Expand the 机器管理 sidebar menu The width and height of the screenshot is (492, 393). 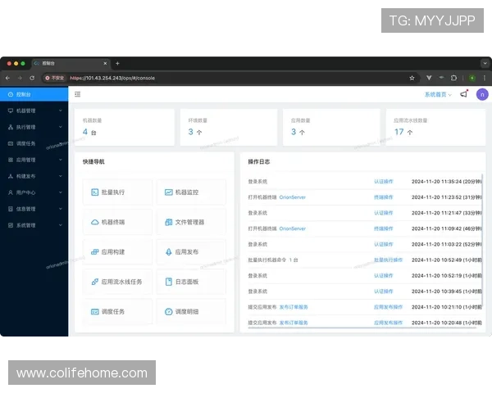pos(33,111)
